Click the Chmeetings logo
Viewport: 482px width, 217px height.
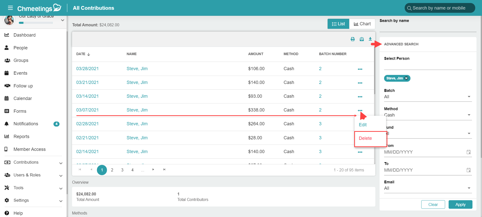(x=39, y=8)
